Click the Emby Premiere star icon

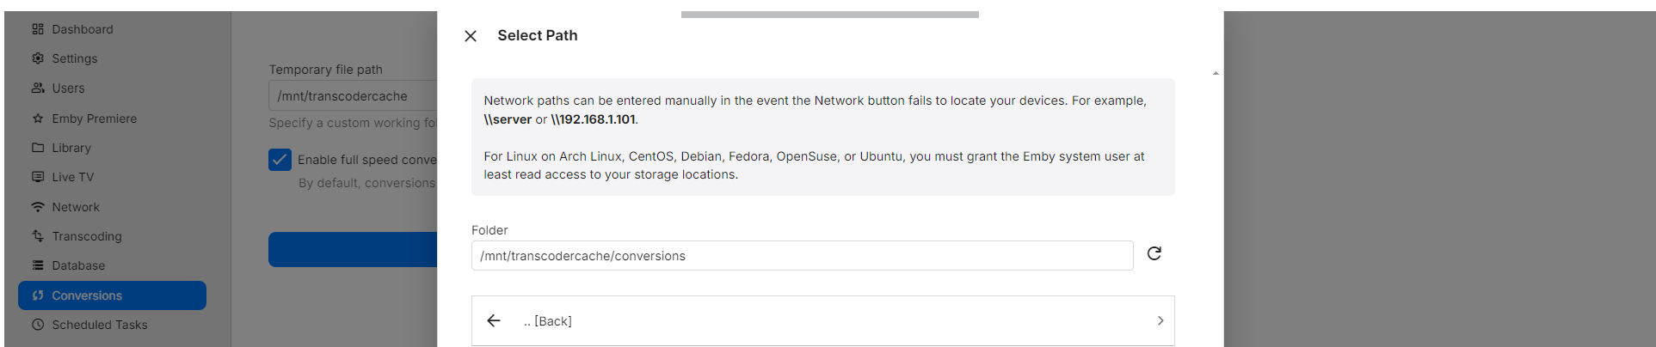click(38, 119)
